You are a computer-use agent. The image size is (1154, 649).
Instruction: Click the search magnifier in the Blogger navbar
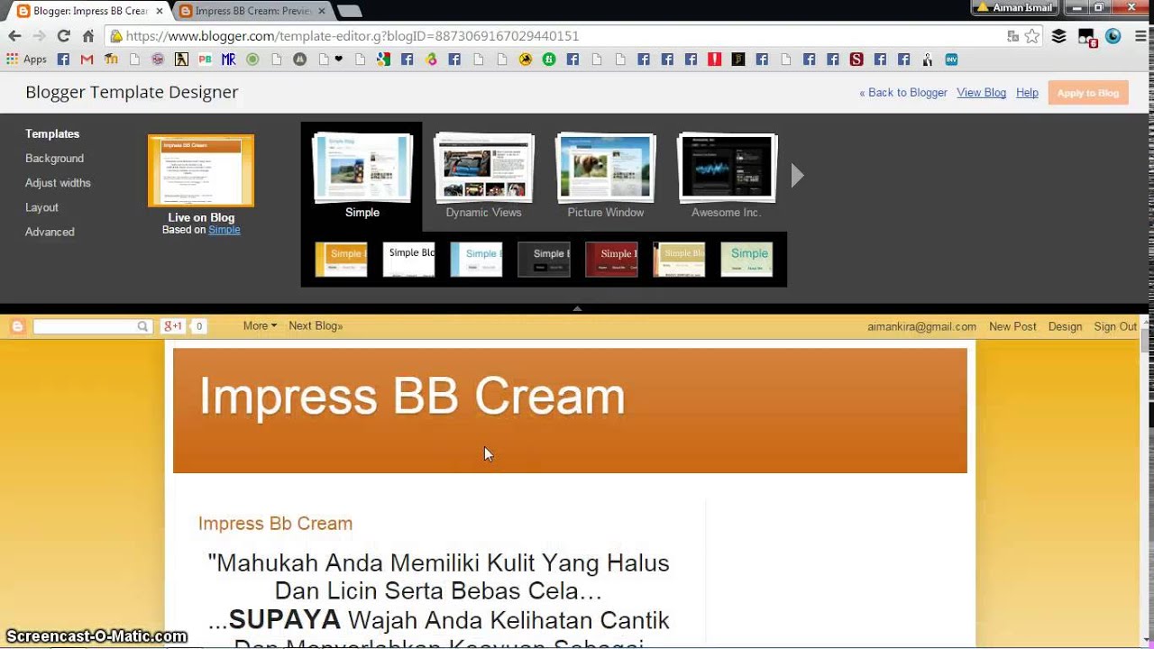pos(142,326)
